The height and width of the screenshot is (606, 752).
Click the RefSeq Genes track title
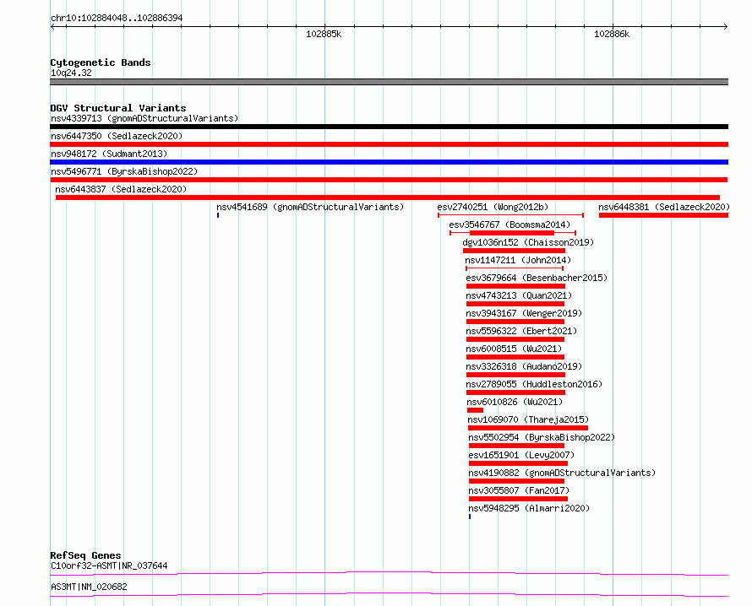85,555
